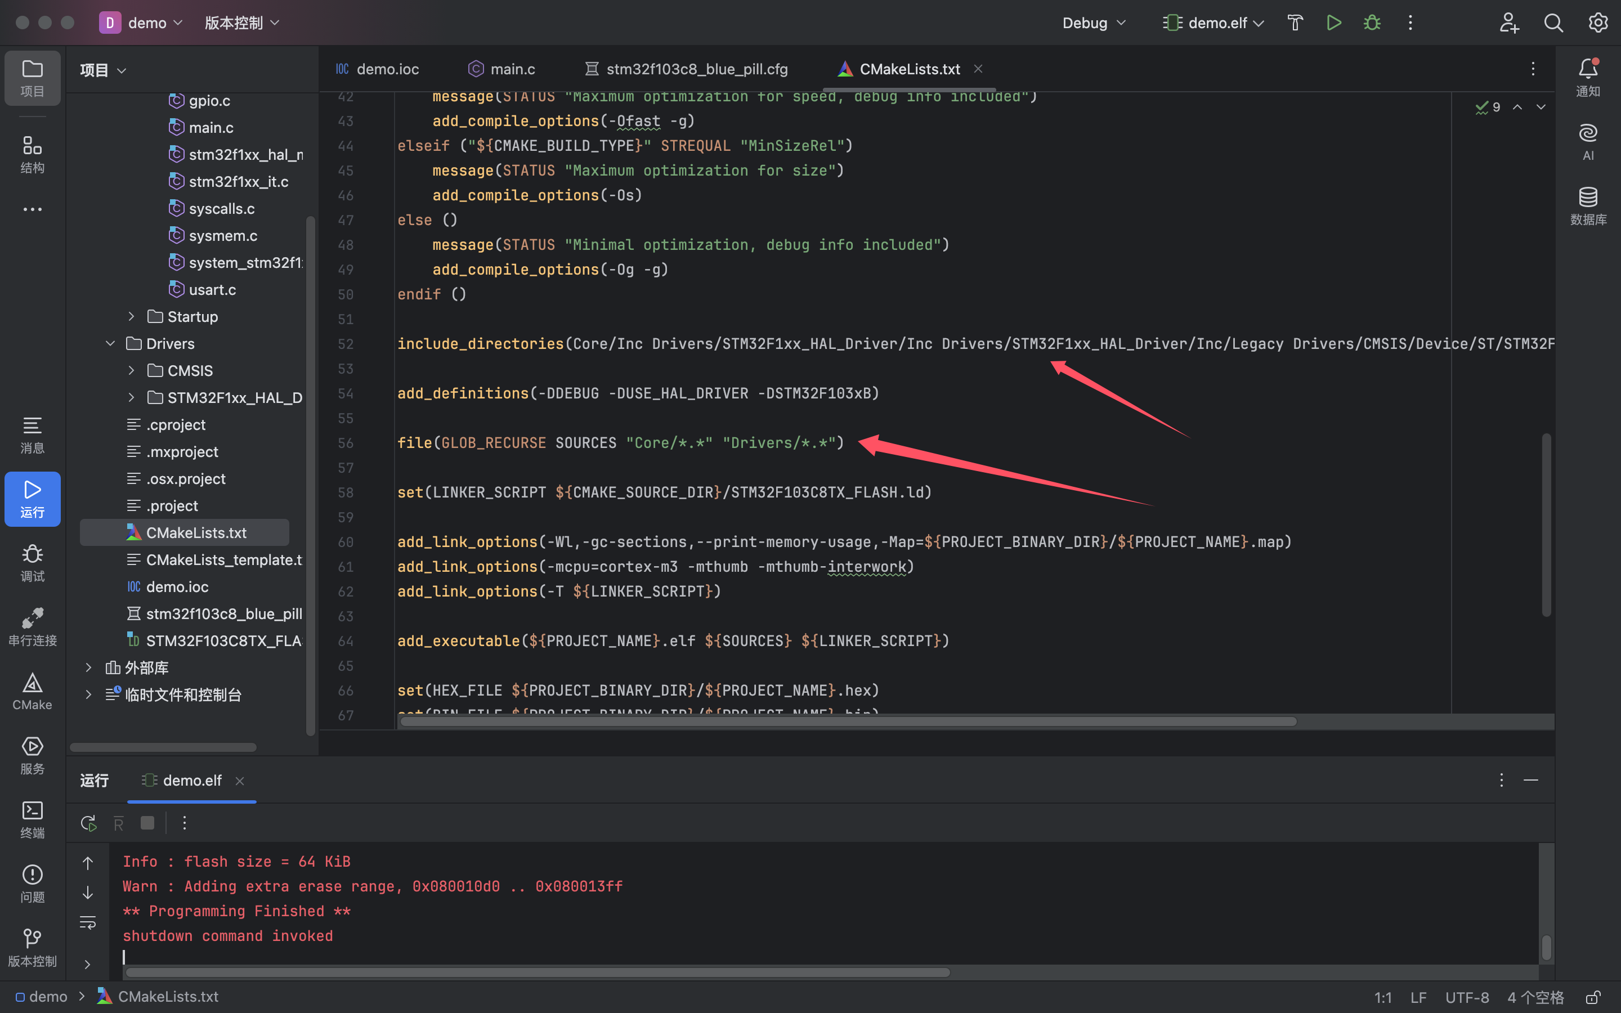Open the Problems tool window

pyautogui.click(x=32, y=884)
